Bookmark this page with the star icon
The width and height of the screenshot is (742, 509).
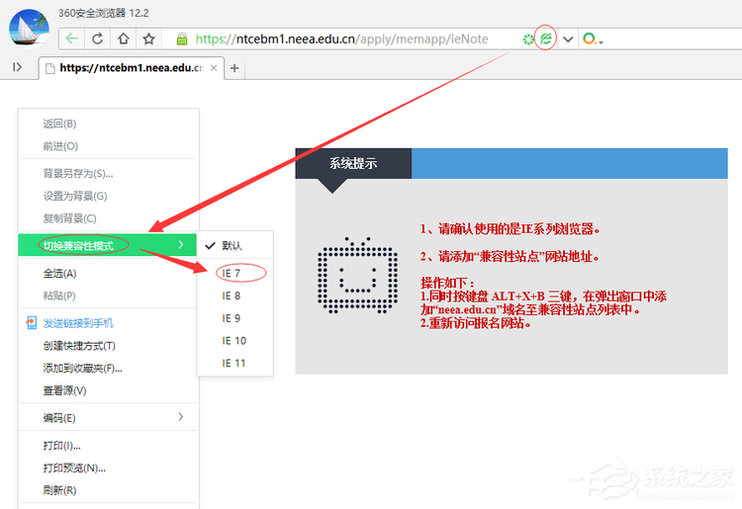148,39
